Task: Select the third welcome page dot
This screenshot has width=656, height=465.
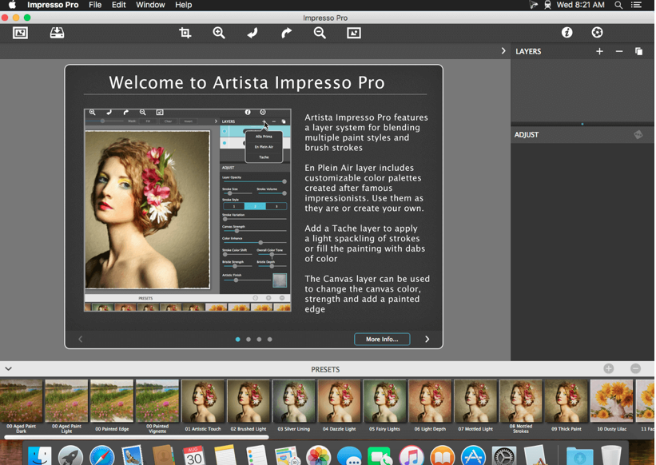Action: click(259, 339)
